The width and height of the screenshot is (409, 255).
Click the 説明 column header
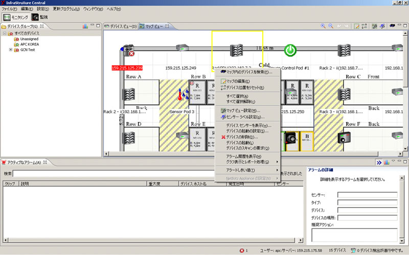coord(83,184)
